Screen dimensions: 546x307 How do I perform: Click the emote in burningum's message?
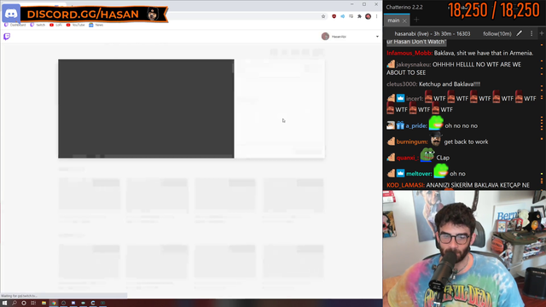click(436, 140)
